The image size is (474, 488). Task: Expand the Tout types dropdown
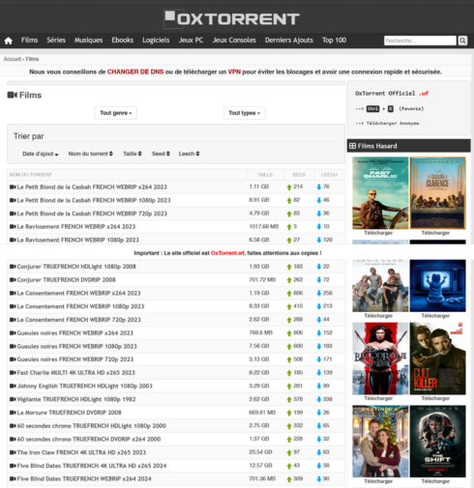(x=245, y=113)
